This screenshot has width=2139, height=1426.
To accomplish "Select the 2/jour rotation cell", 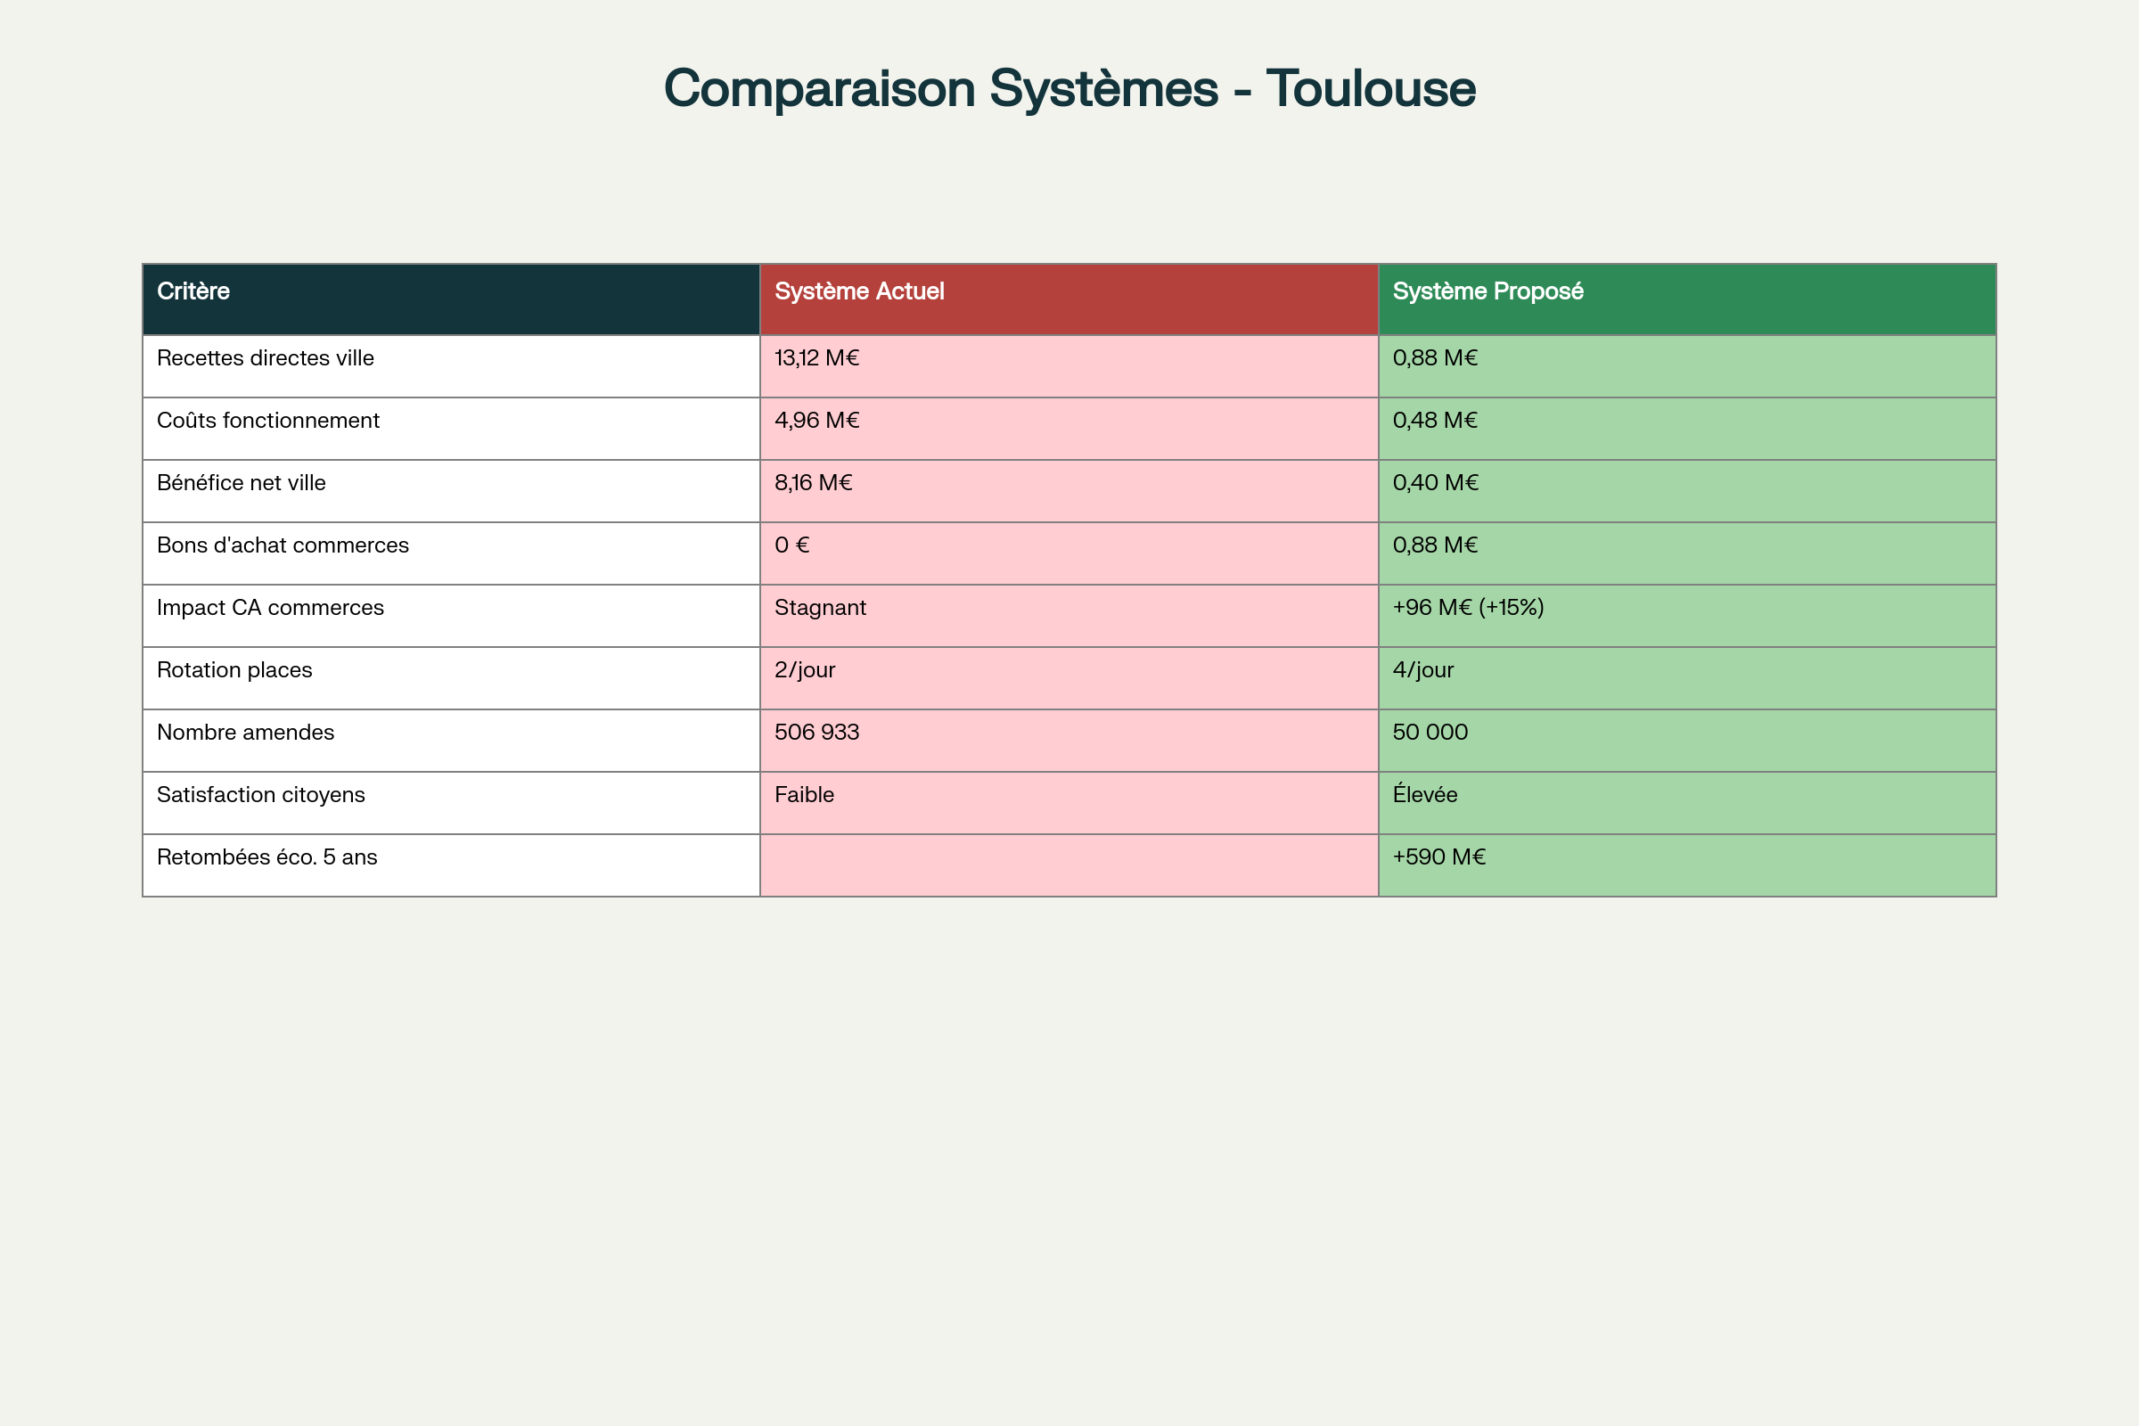I will pyautogui.click(x=805, y=670).
